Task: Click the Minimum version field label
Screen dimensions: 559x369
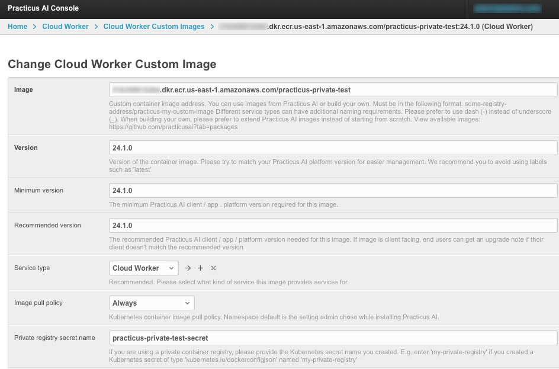Action: (x=38, y=191)
